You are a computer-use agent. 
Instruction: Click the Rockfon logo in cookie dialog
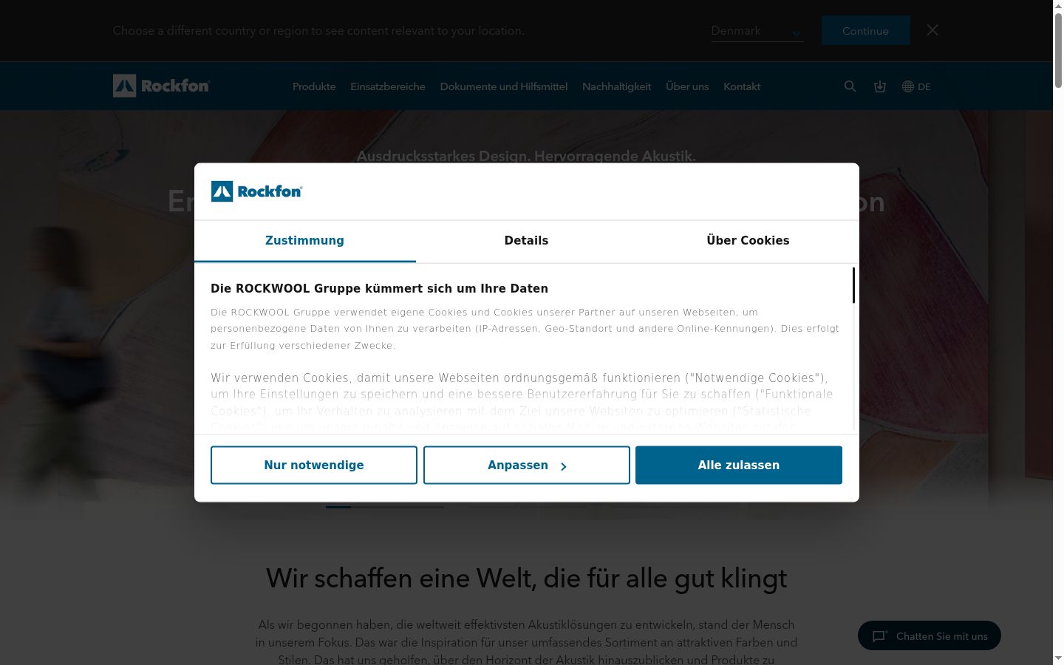pos(256,191)
